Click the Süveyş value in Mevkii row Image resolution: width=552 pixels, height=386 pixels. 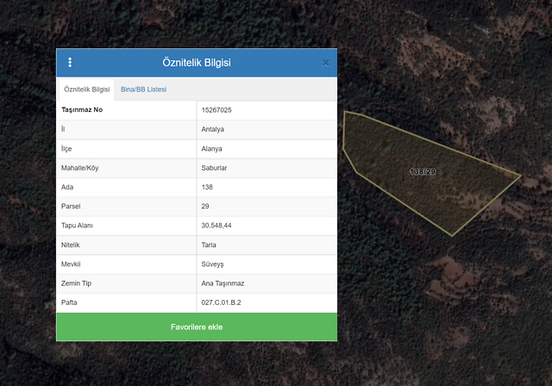[212, 264]
